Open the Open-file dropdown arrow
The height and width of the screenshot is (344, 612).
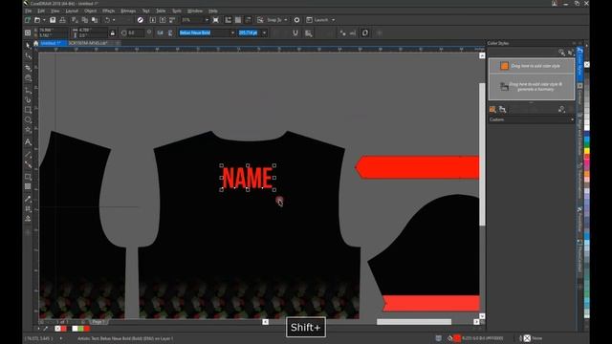[x=44, y=20]
